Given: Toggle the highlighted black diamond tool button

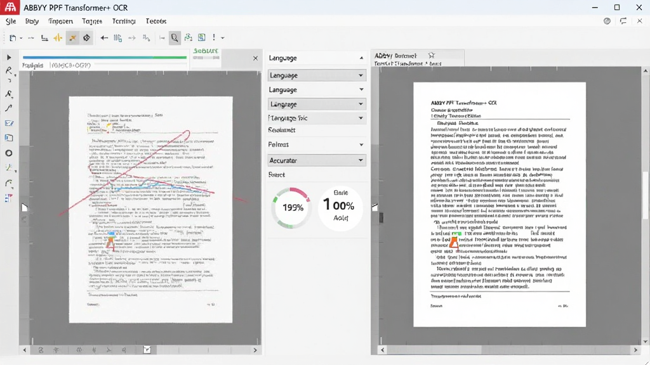Looking at the screenshot, I should [86, 38].
